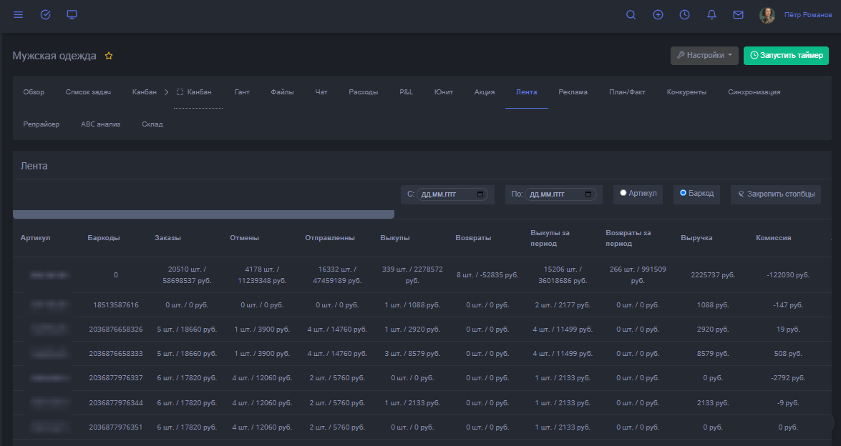Screen dimensions: 841x446
Task: Switch to the ABC анализ tab
Action: tap(100, 124)
